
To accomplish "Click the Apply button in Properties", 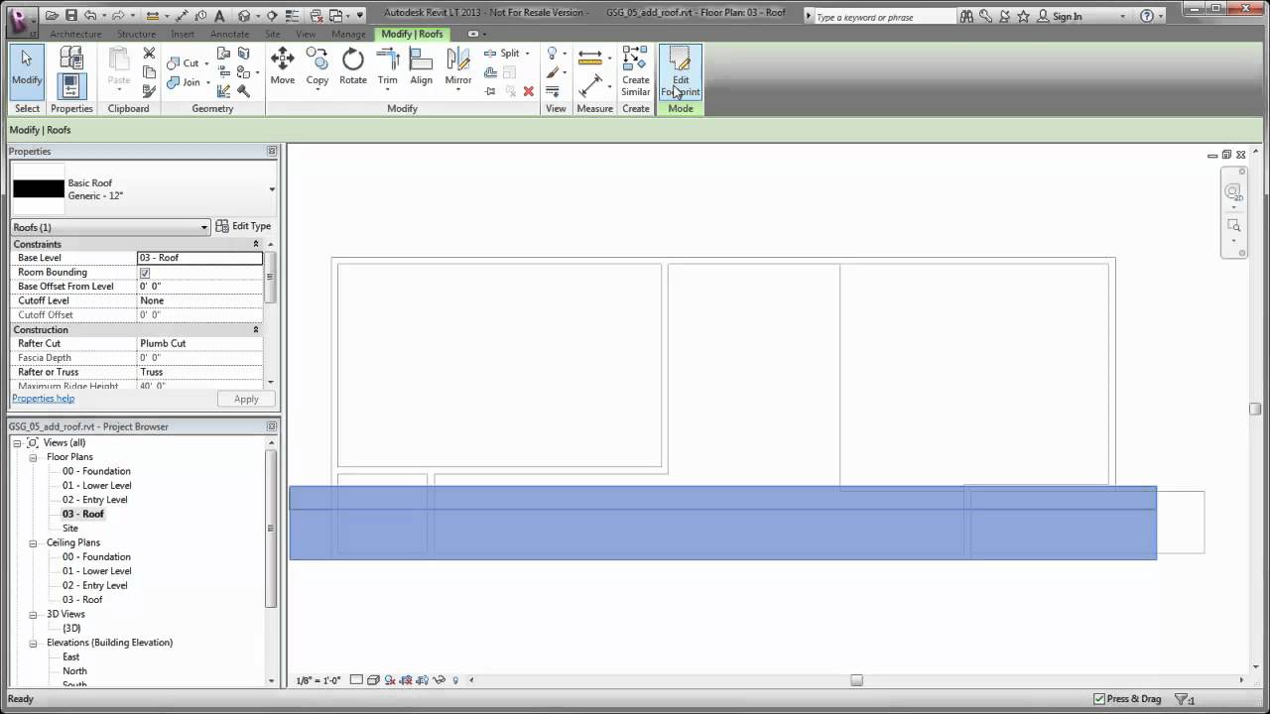I will coord(245,399).
